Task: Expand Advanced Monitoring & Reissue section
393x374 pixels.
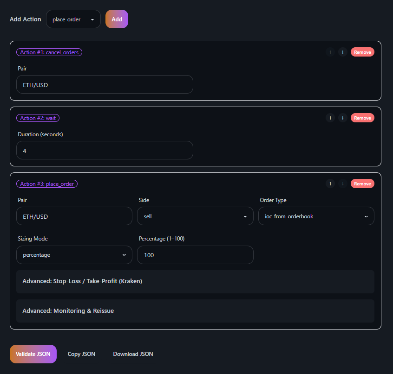Action: pos(195,311)
